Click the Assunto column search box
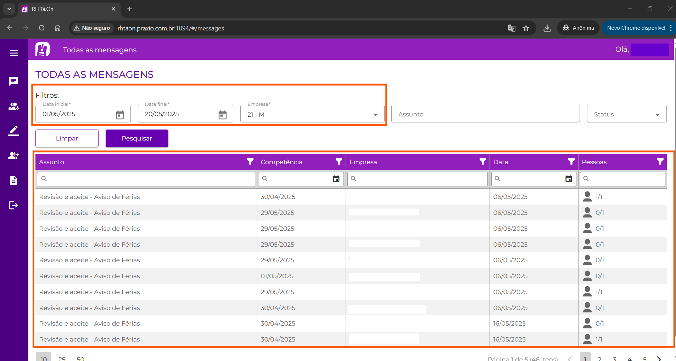The height and width of the screenshot is (361, 676). pos(146,179)
